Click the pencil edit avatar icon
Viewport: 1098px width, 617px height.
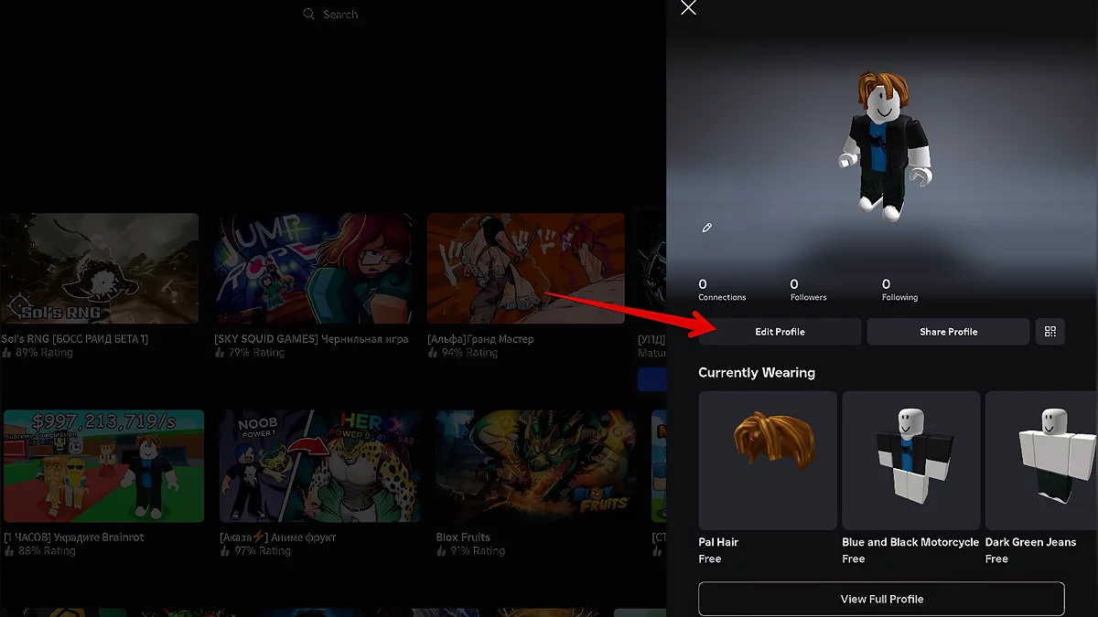pyautogui.click(x=707, y=228)
